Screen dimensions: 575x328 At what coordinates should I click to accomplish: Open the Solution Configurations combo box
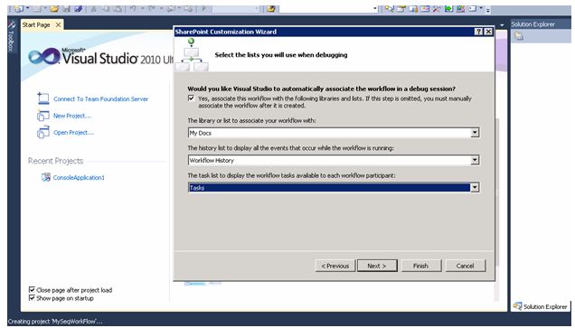click(x=236, y=8)
